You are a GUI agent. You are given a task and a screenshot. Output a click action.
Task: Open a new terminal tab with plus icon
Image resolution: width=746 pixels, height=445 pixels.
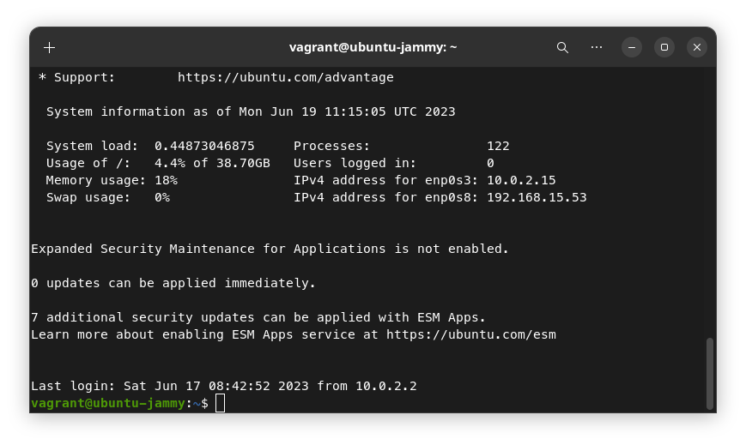[x=49, y=47]
